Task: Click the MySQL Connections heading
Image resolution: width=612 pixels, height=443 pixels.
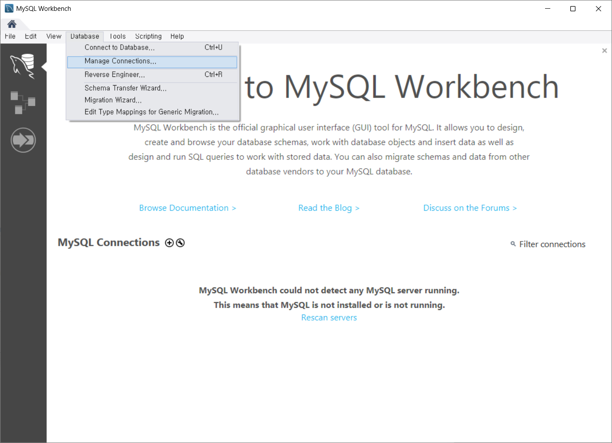Action: coord(109,242)
